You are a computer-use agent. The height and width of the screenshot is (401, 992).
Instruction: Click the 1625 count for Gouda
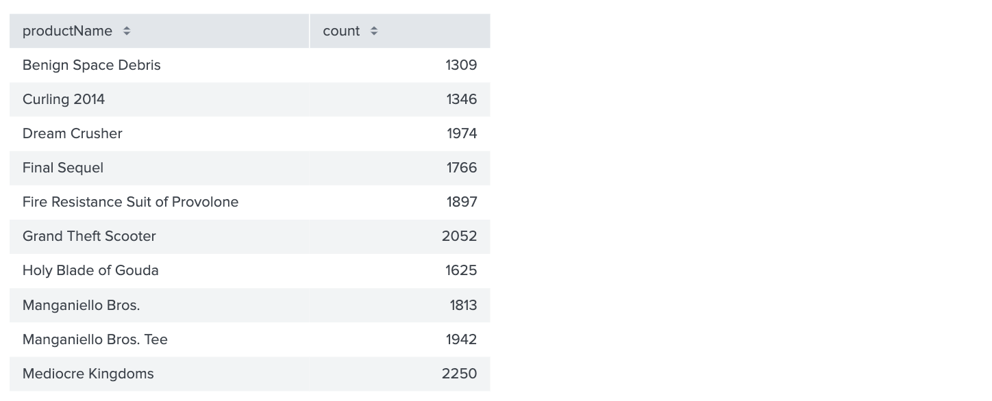pos(461,270)
